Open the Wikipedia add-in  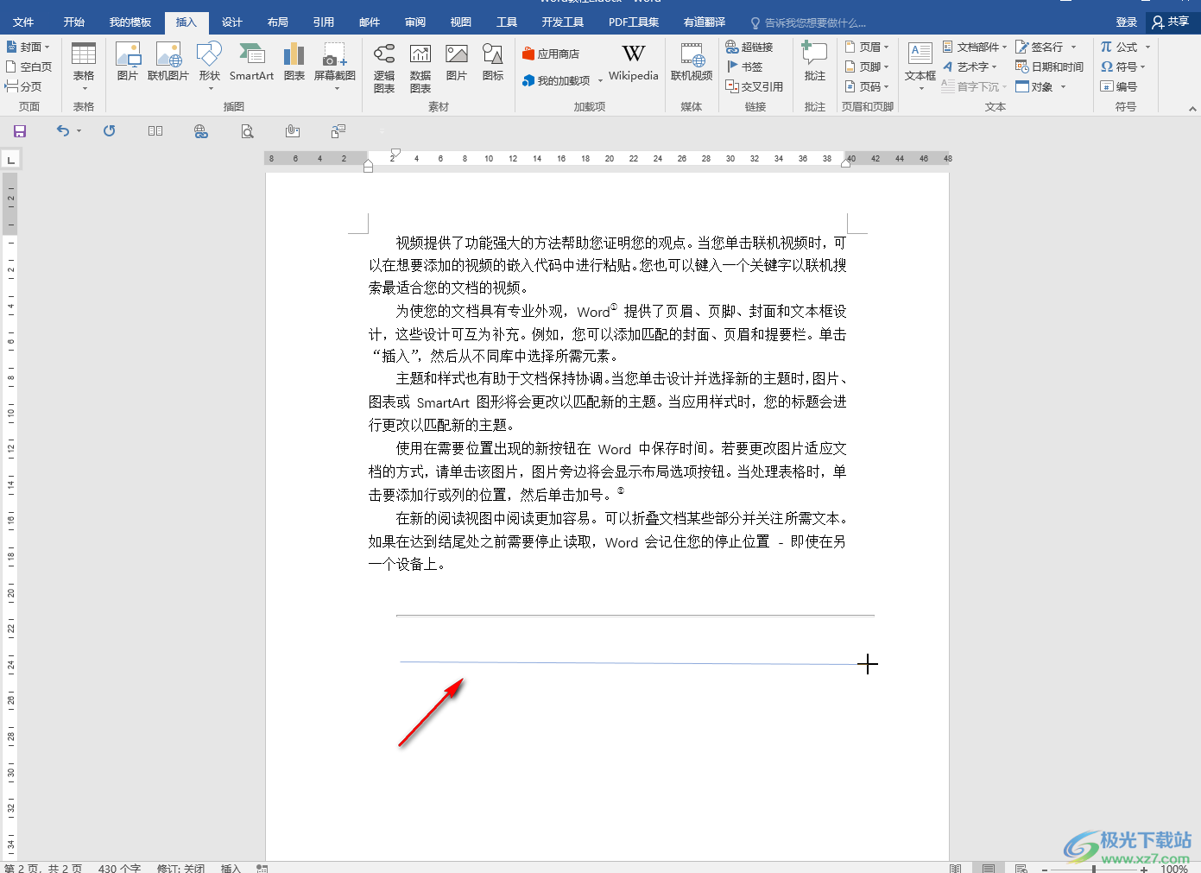(x=633, y=62)
